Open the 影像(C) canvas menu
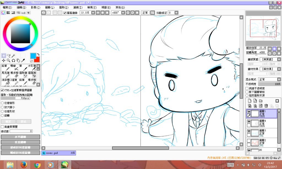The image size is (282, 169). point(36,7)
